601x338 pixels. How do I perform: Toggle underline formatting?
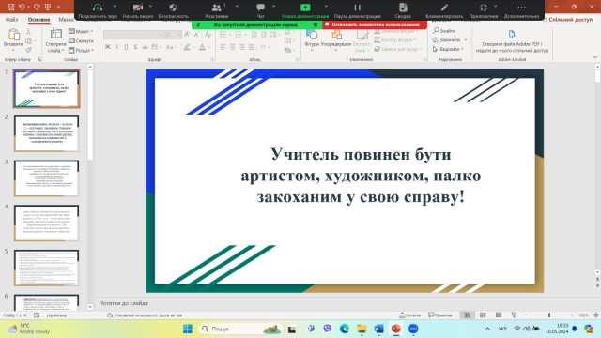point(126,47)
